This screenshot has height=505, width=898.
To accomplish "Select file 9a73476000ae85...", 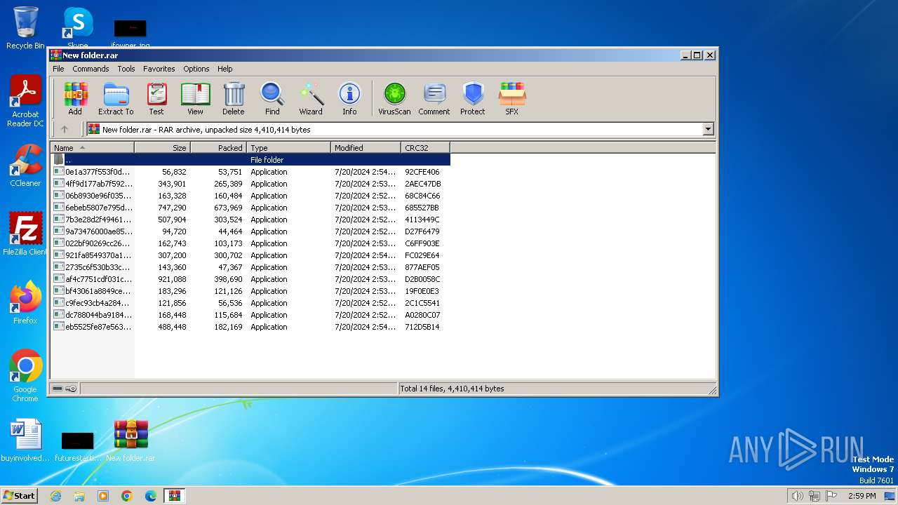I will click(250, 231).
